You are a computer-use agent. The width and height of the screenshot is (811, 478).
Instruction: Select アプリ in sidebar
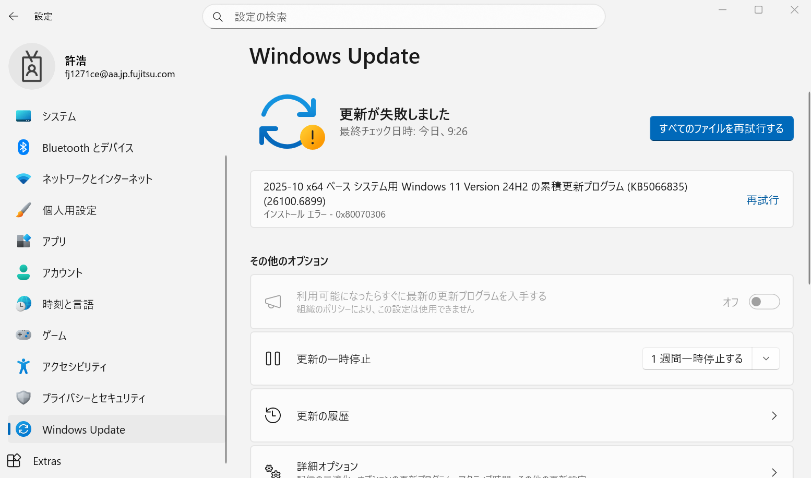pos(117,241)
